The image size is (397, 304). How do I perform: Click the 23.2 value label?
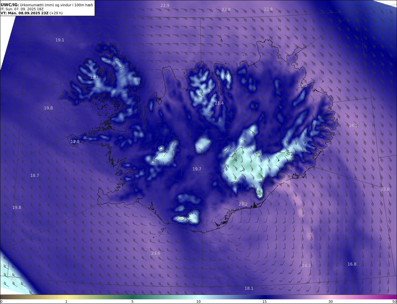243,204
